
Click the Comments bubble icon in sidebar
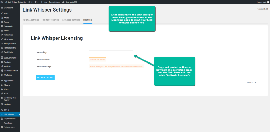point(2,26)
